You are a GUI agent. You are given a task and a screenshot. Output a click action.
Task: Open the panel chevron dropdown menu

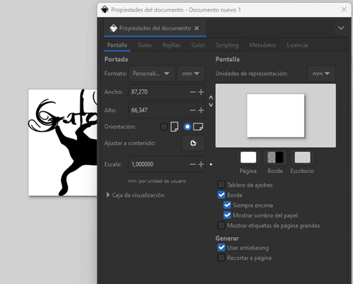click(x=341, y=28)
